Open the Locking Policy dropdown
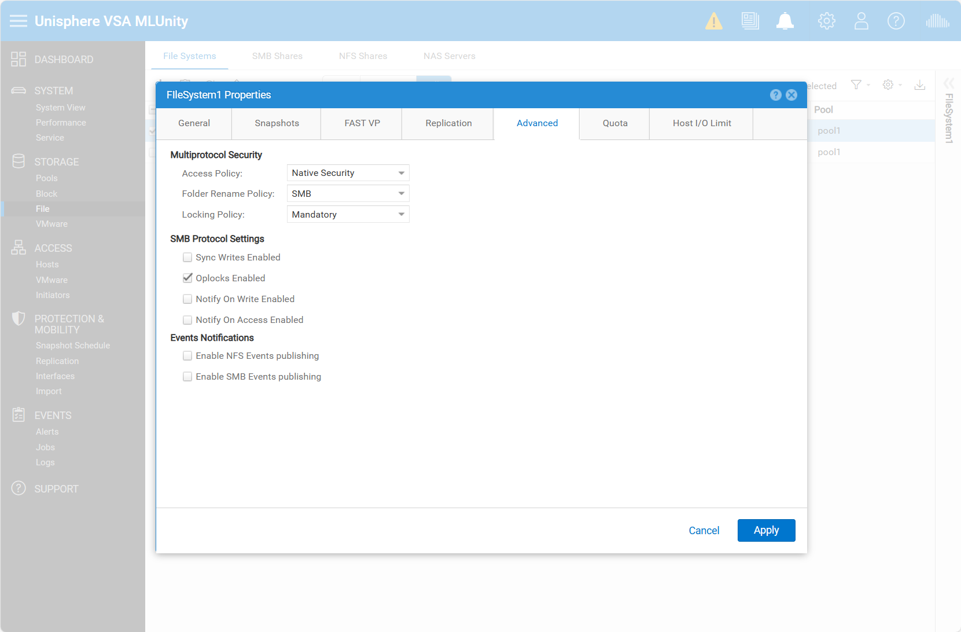The width and height of the screenshot is (961, 632). [x=348, y=215]
